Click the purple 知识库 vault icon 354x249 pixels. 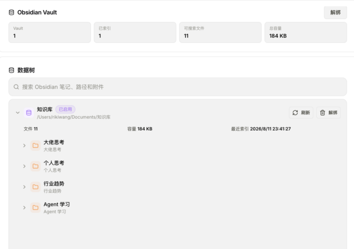(29, 113)
